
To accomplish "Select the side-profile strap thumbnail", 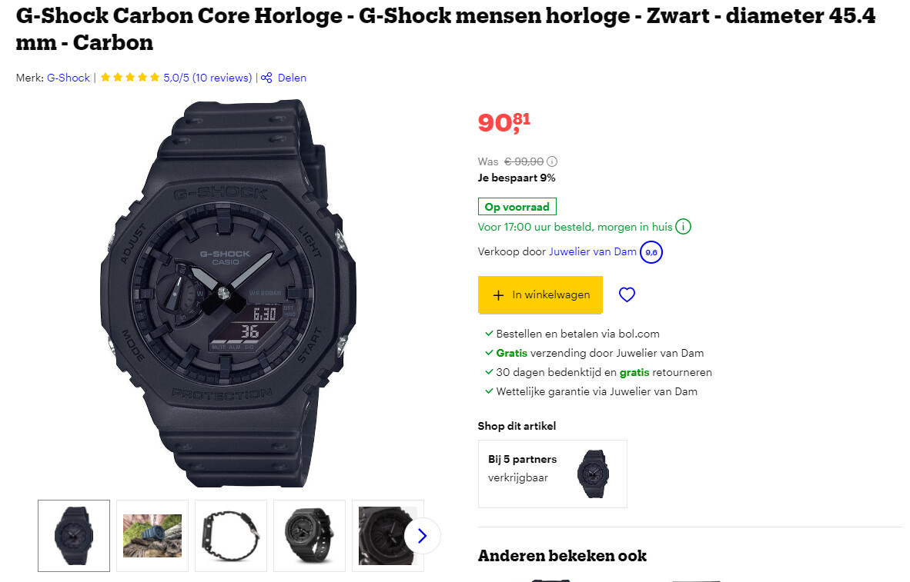I will 230,536.
